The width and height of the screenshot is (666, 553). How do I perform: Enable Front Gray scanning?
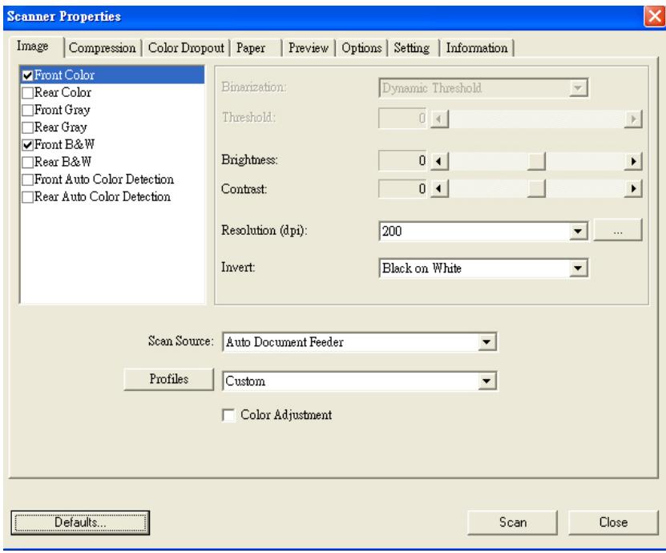tap(29, 110)
